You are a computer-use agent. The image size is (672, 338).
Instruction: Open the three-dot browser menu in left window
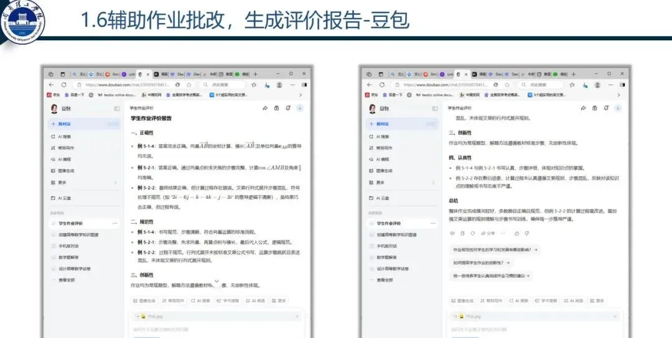point(292,84)
